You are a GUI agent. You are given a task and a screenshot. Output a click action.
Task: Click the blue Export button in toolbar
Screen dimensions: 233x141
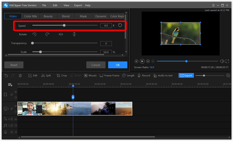(x=186, y=75)
